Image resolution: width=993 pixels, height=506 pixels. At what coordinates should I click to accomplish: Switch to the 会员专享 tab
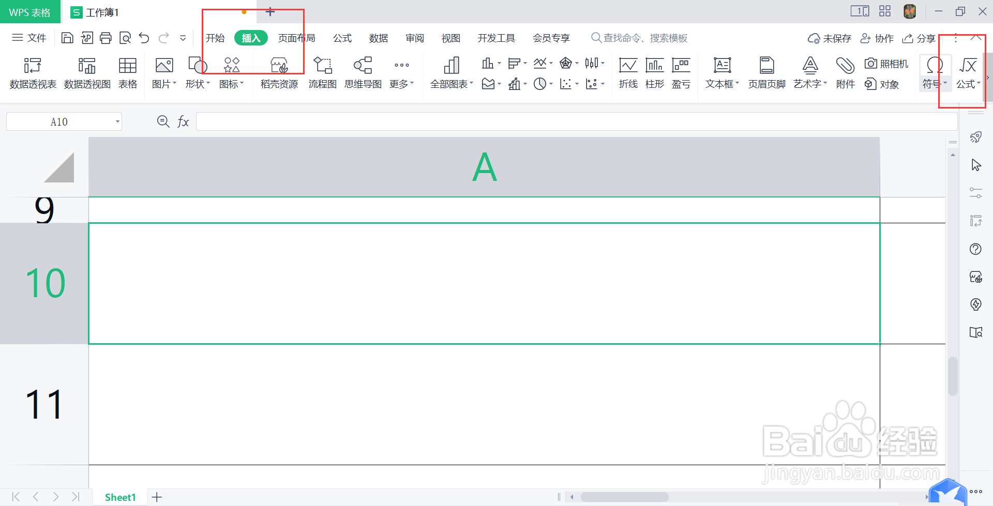(551, 38)
